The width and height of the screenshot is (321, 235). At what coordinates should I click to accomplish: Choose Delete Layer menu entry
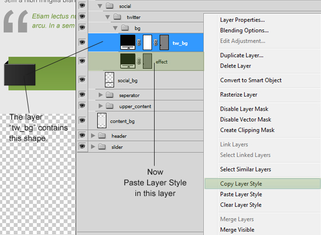tap(235, 66)
